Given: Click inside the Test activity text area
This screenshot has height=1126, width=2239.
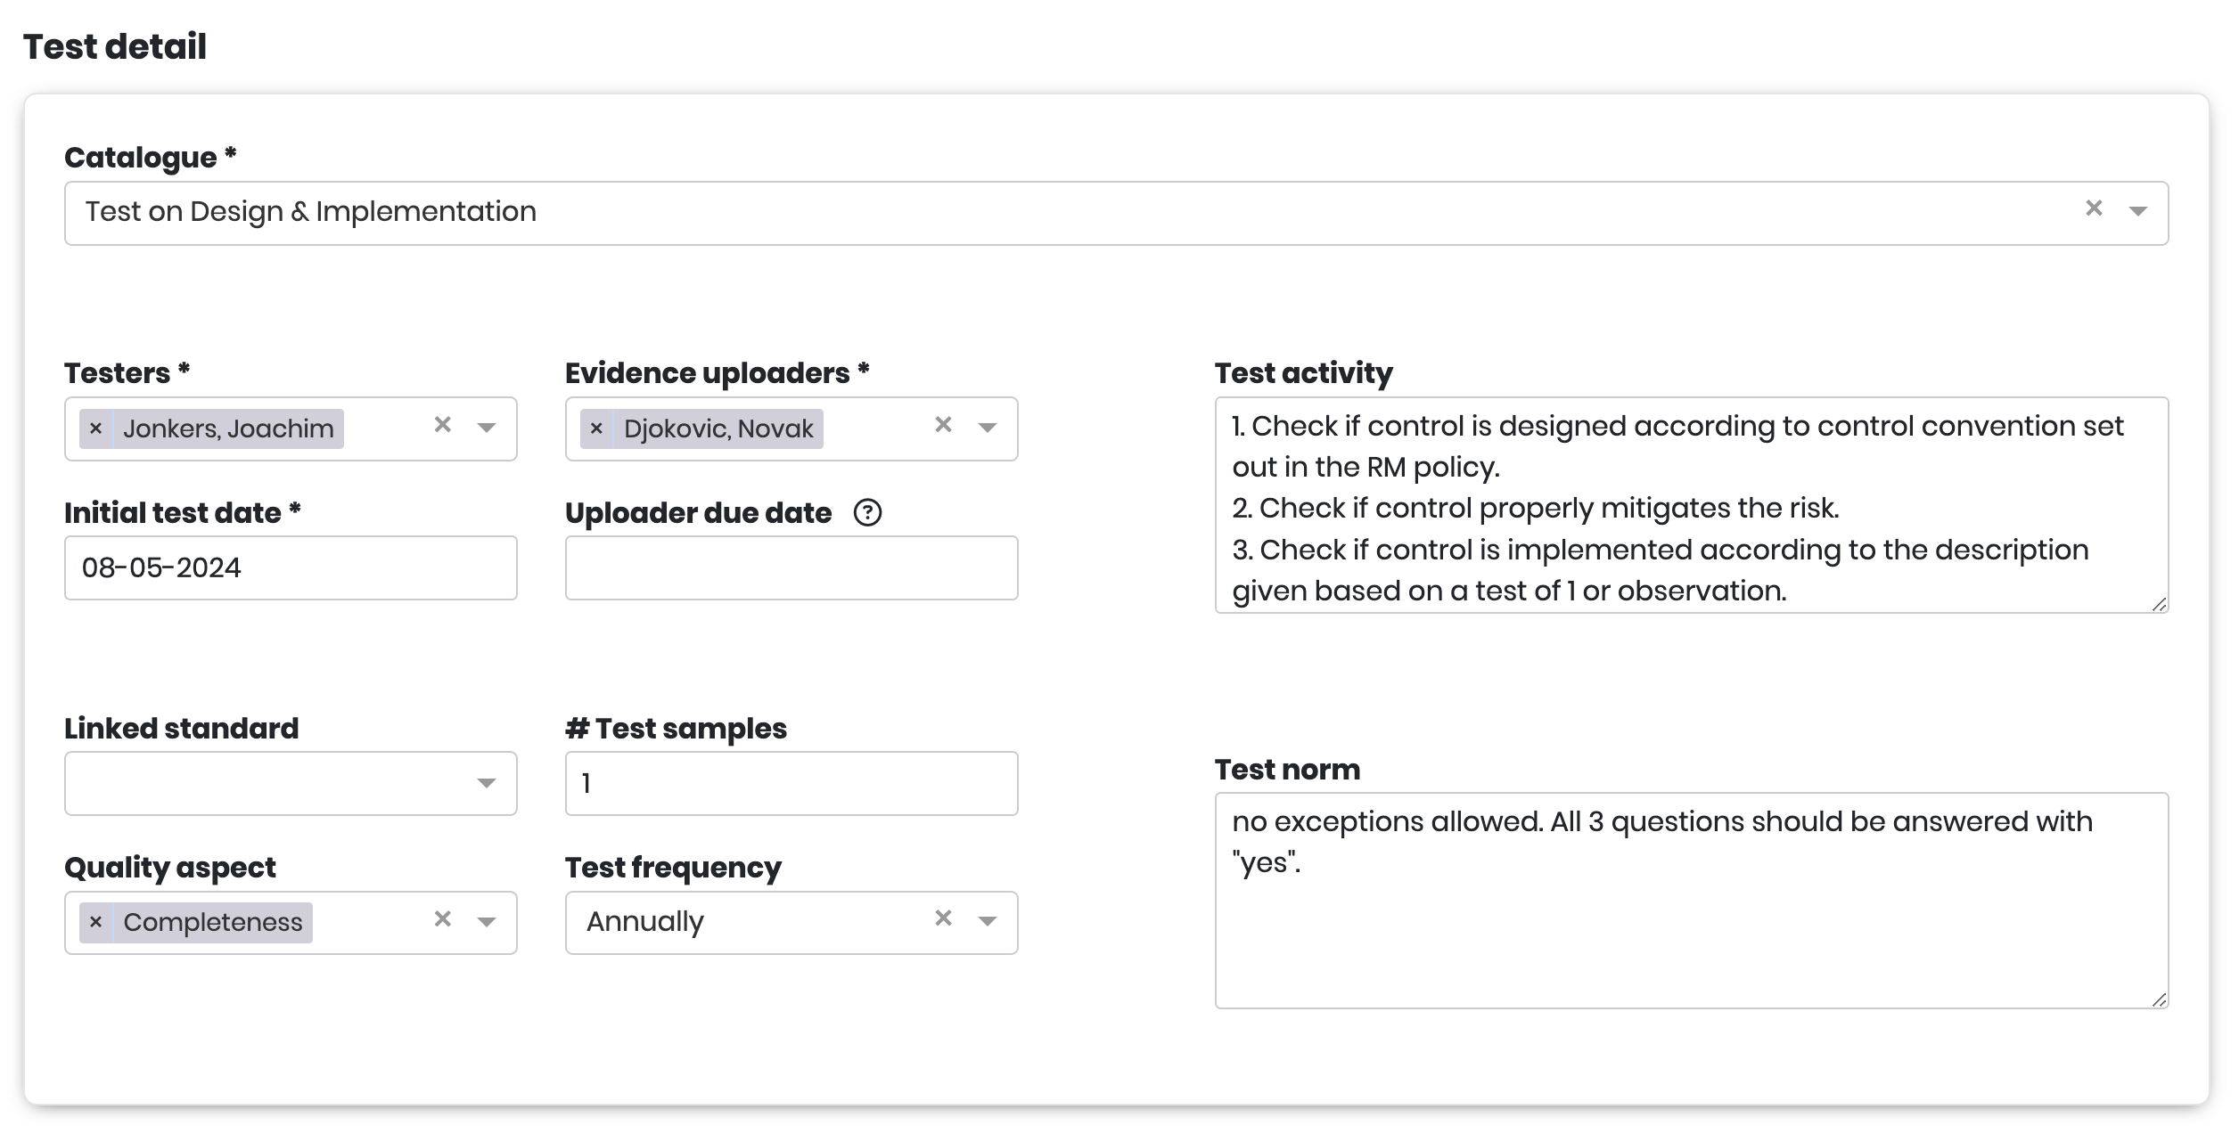Looking at the screenshot, I should [1691, 505].
